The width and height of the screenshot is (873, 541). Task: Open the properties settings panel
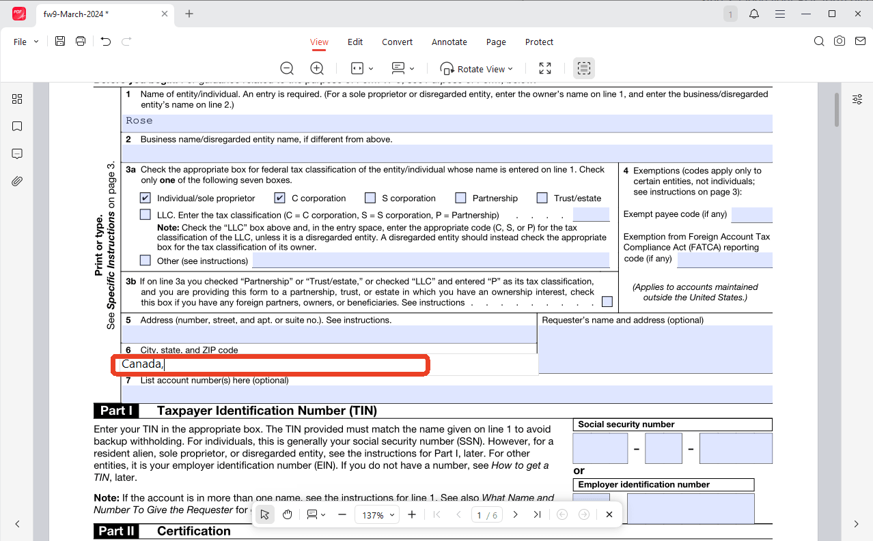click(857, 99)
